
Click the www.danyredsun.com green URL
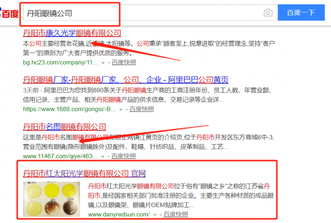point(119,215)
